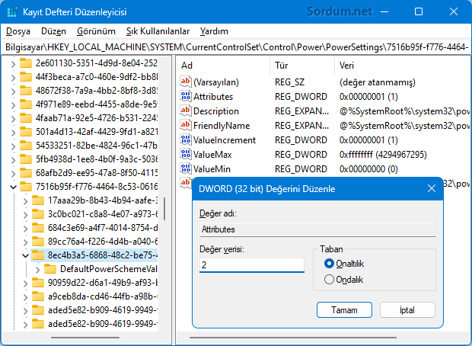Viewport: 472px width, 346px height.
Task: Select the Ondalık (decimal) radio button
Action: 329,280
